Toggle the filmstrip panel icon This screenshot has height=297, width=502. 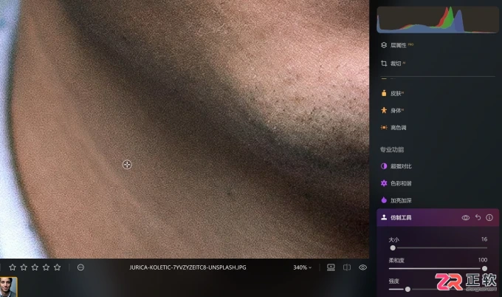[x=331, y=267]
